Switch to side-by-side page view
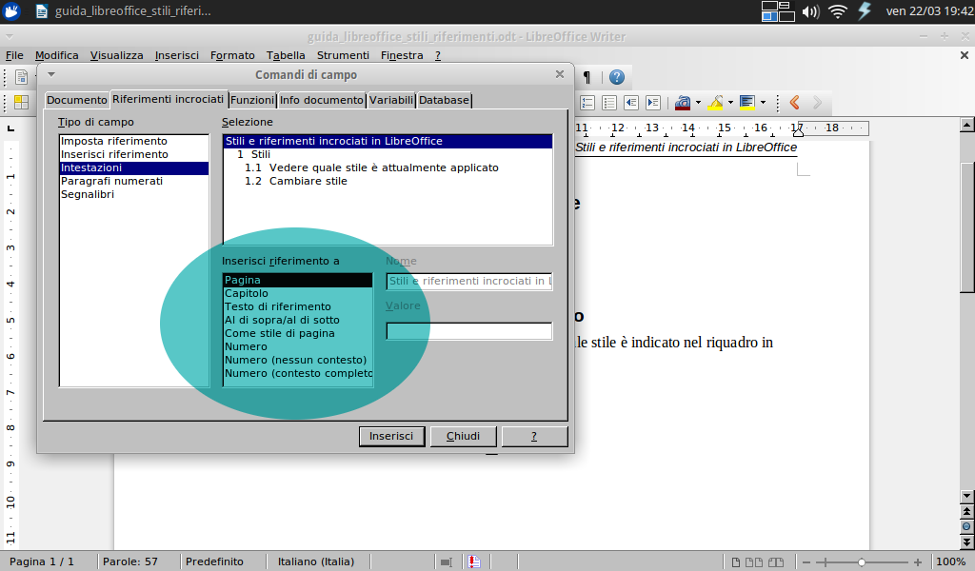 [x=754, y=562]
